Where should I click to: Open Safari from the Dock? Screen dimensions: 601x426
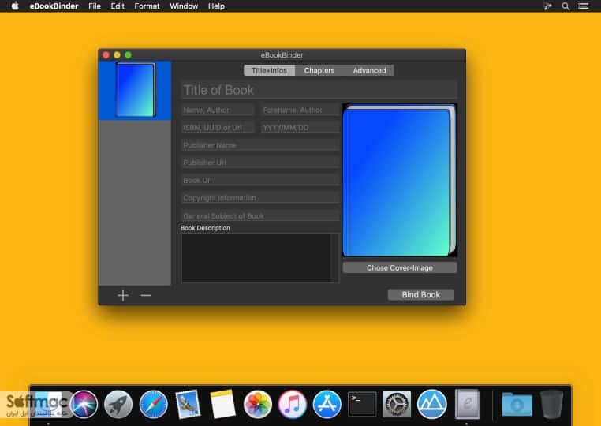tap(153, 404)
